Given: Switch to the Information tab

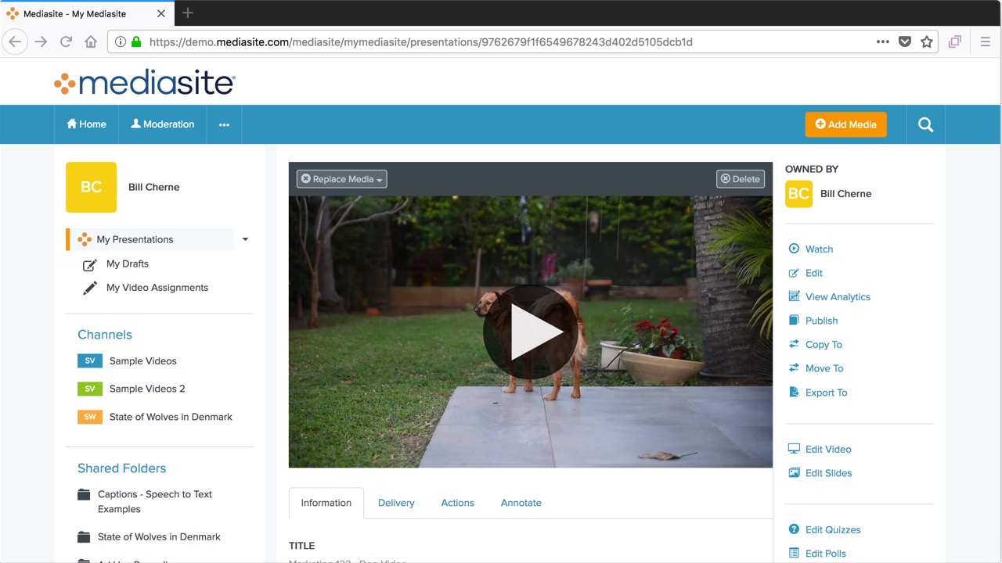Looking at the screenshot, I should pos(326,503).
